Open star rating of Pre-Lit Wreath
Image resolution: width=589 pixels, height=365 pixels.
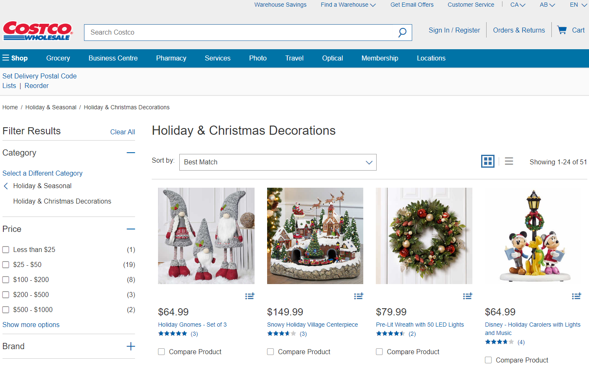coord(390,334)
